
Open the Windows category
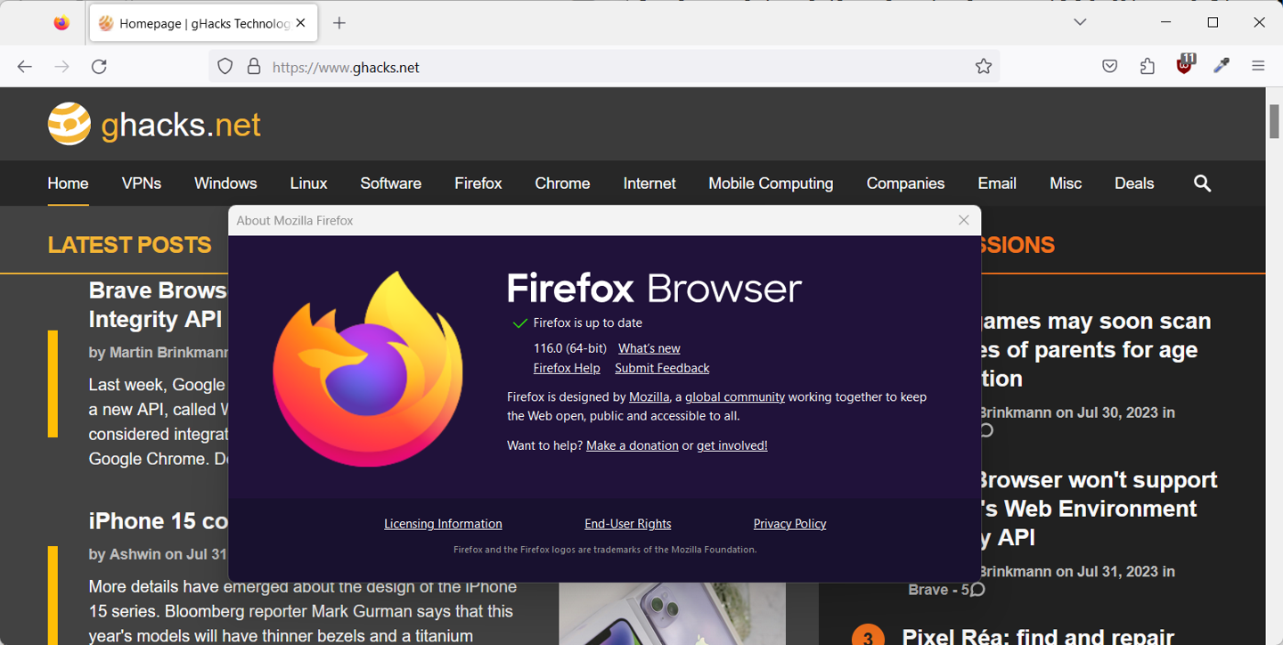(225, 184)
